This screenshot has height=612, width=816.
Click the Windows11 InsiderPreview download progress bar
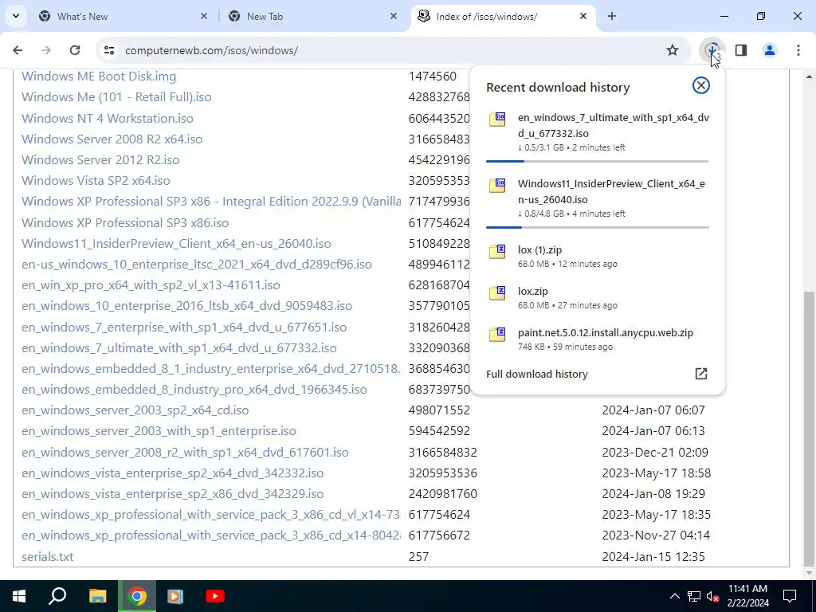598,227
